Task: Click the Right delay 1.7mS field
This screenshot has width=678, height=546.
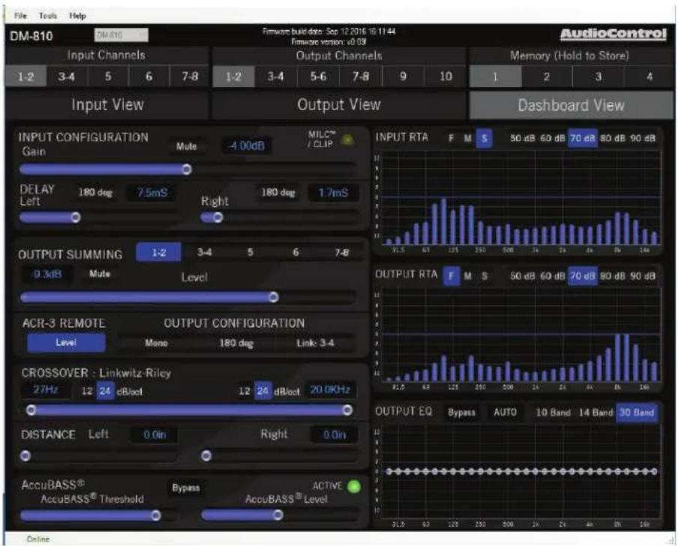Action: point(333,193)
